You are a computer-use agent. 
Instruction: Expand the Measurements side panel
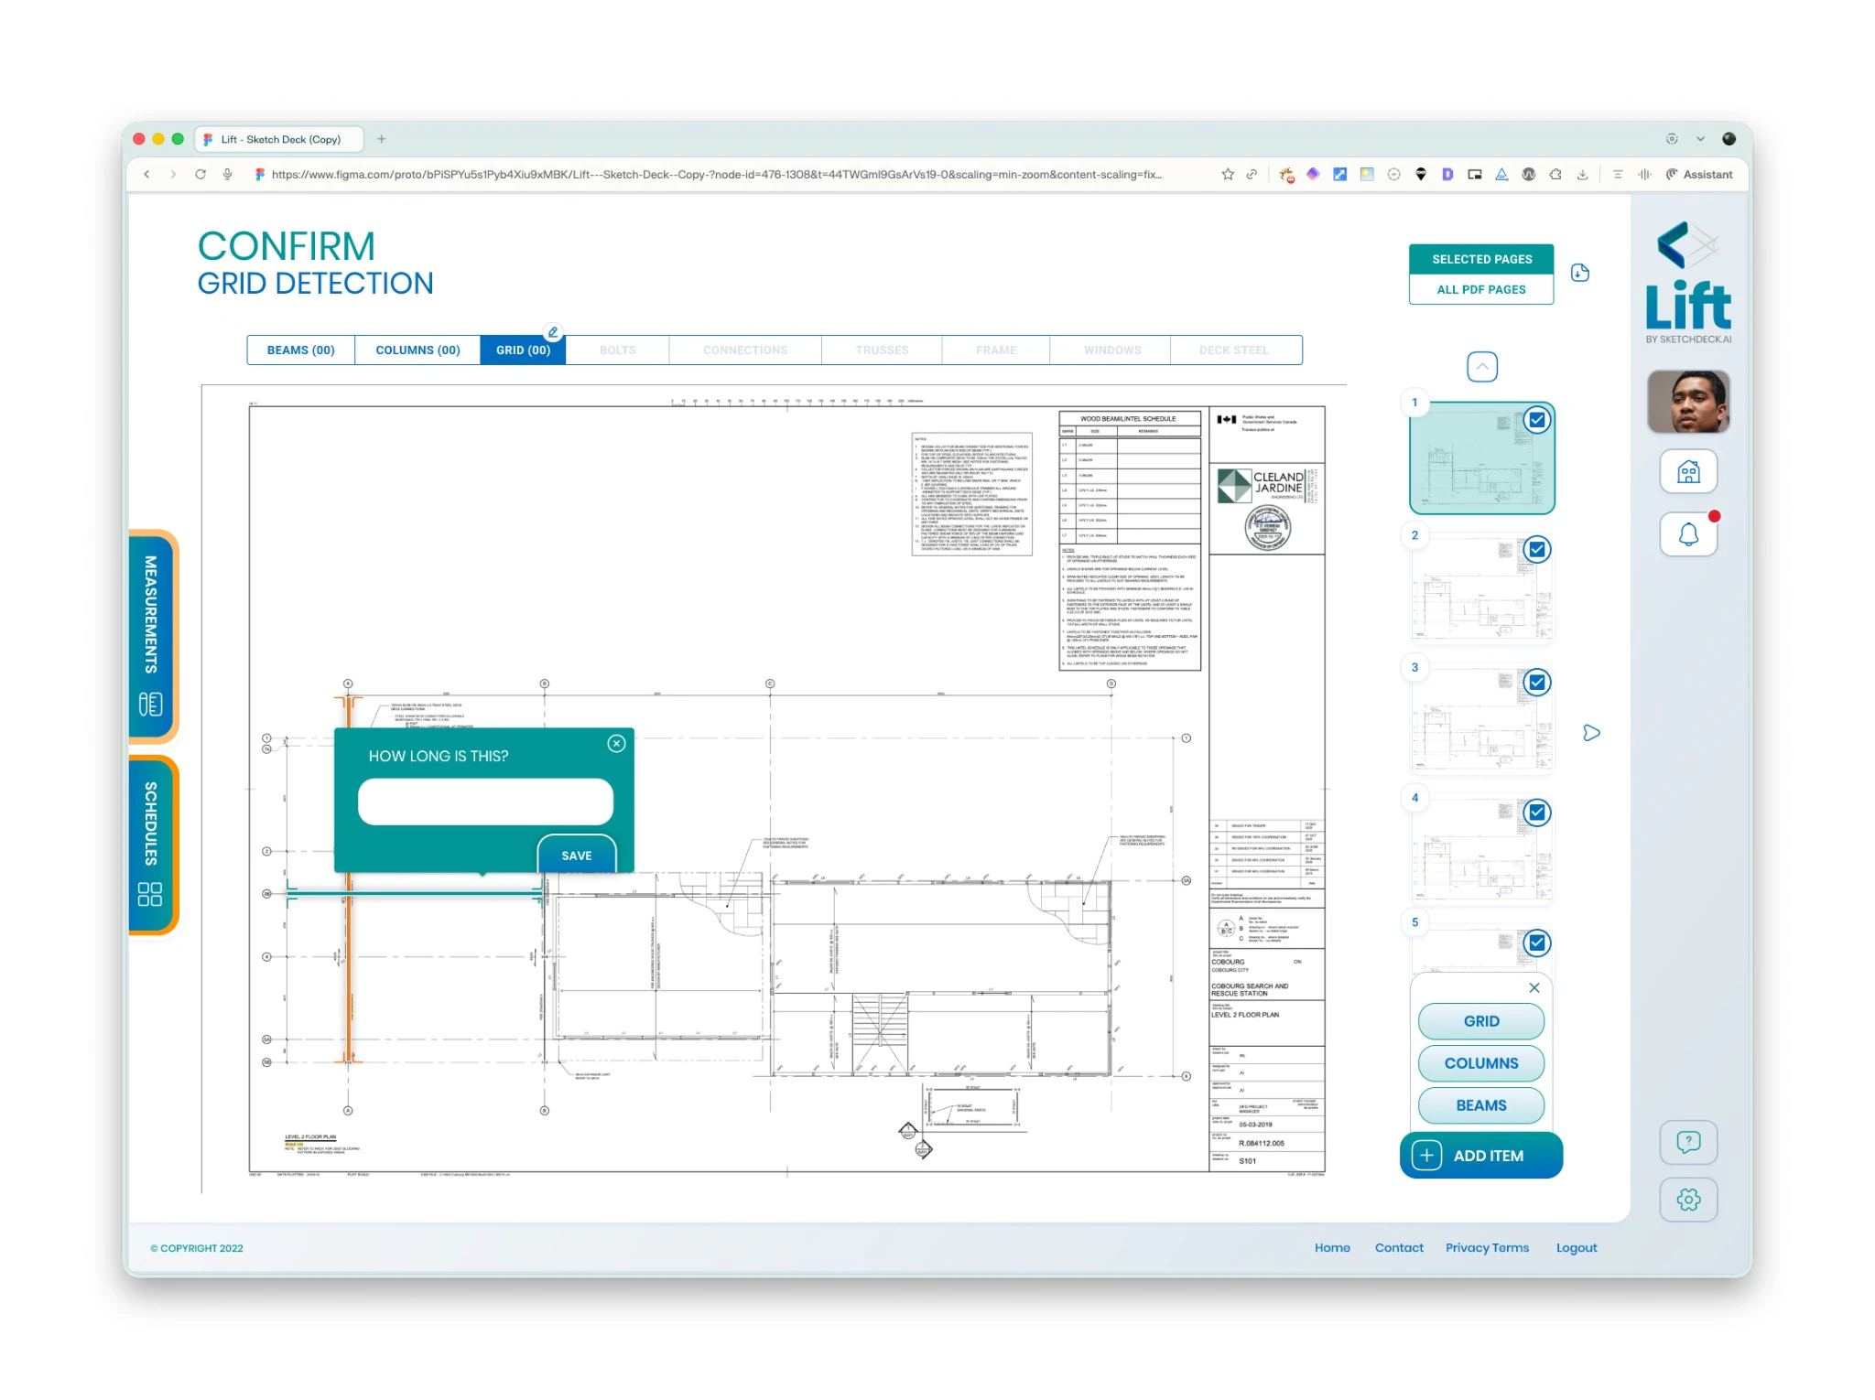click(x=152, y=635)
